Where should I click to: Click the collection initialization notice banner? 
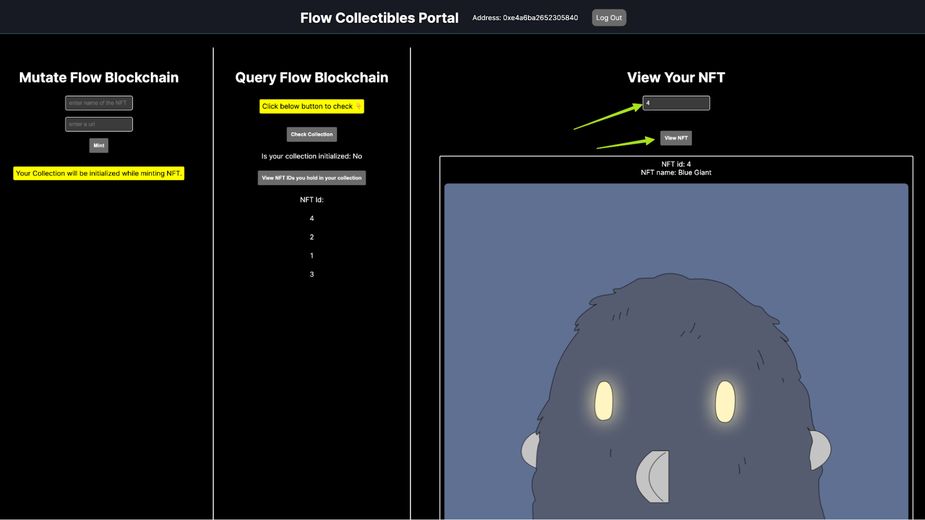(98, 173)
